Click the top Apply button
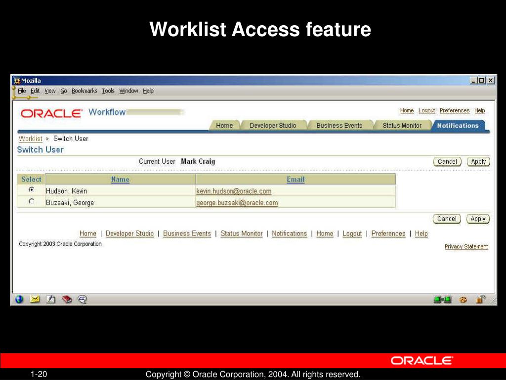The image size is (506, 380). click(x=478, y=162)
